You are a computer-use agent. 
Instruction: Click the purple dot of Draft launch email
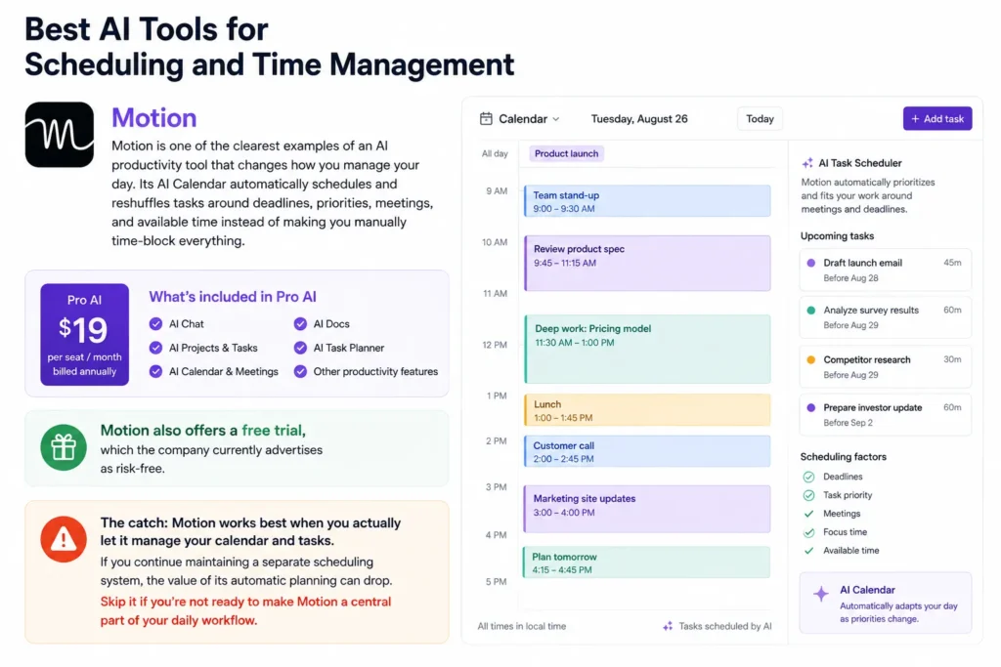pyautogui.click(x=810, y=263)
